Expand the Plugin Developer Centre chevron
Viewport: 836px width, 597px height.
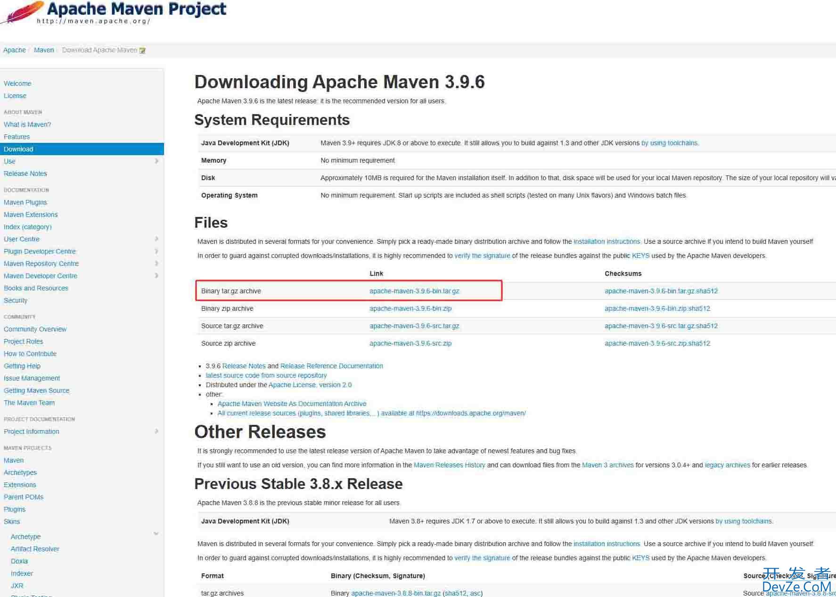coord(156,251)
